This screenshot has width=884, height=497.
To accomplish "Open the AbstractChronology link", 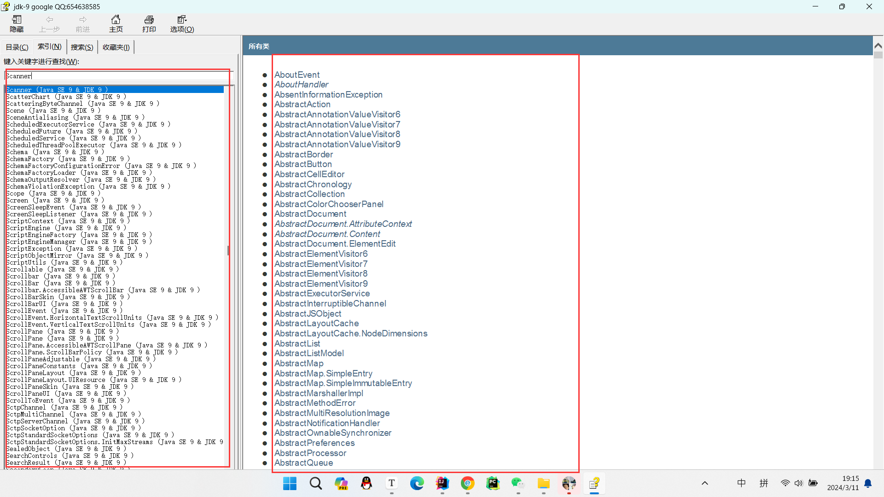I will (x=313, y=184).
